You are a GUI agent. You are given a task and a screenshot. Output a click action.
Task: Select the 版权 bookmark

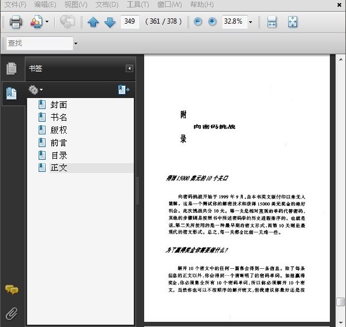[59, 130]
